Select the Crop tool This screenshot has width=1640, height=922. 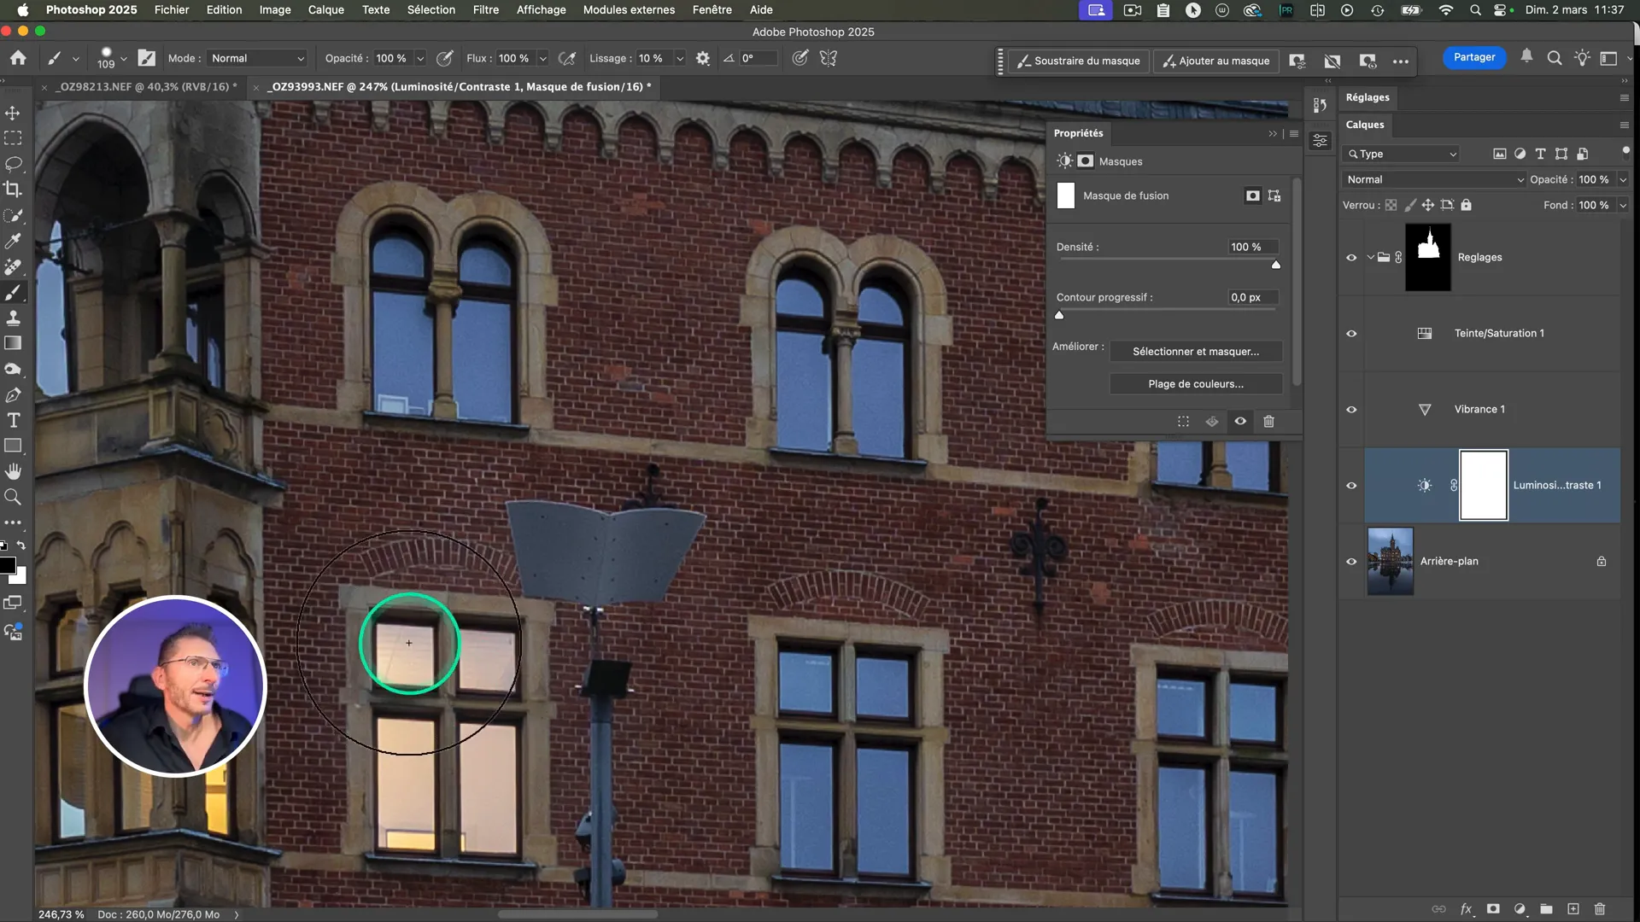[x=13, y=190]
